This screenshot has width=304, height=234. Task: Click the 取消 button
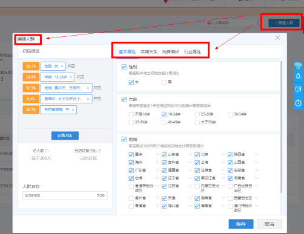(x=269, y=224)
